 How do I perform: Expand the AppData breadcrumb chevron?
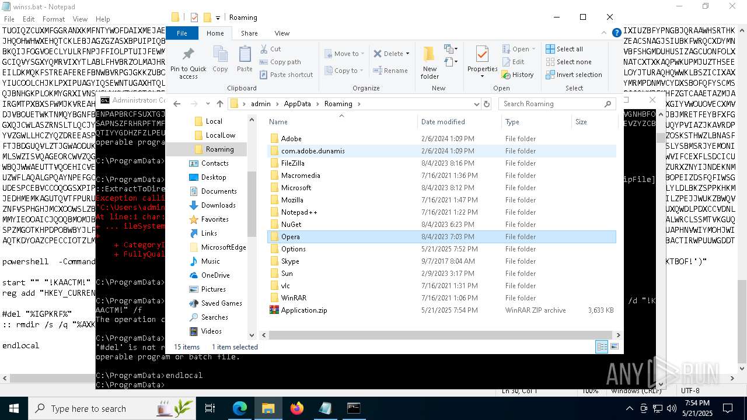(x=317, y=104)
